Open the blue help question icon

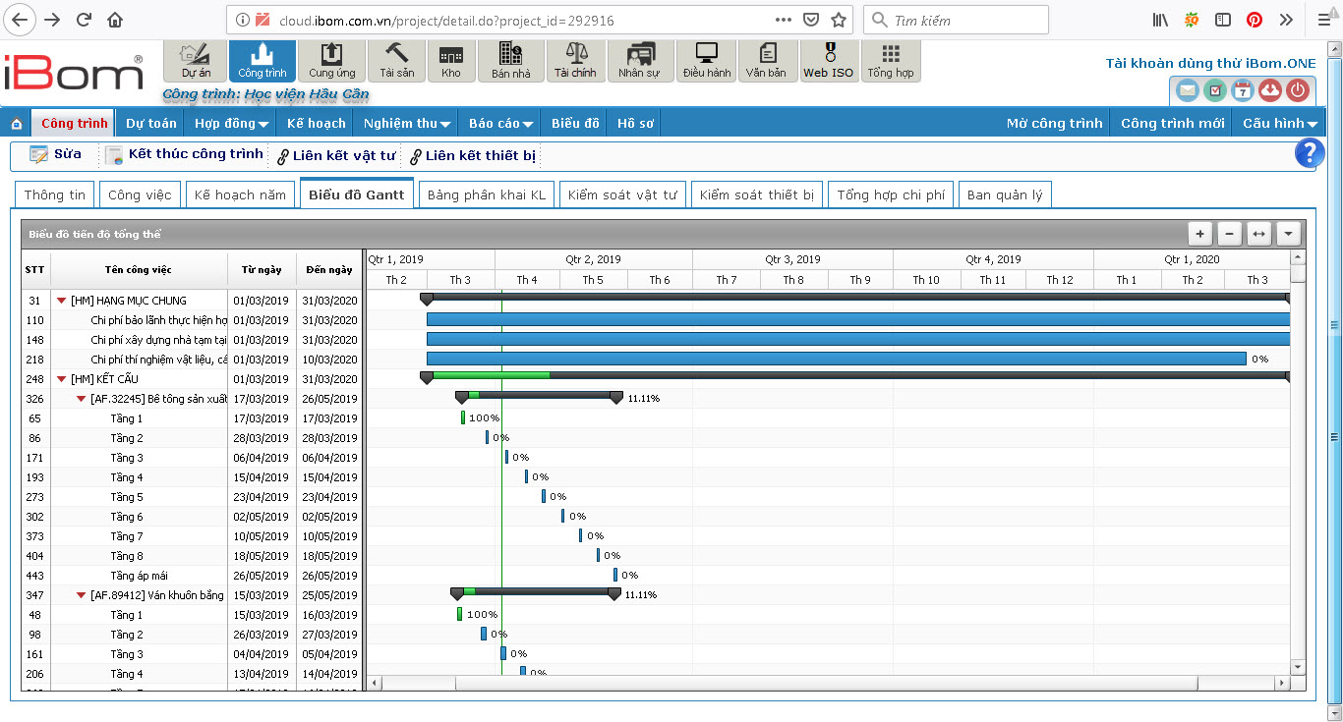pyautogui.click(x=1310, y=153)
